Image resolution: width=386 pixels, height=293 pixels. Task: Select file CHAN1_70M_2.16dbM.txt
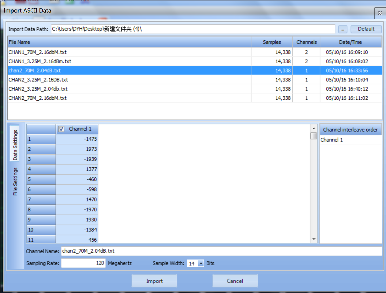(195, 52)
